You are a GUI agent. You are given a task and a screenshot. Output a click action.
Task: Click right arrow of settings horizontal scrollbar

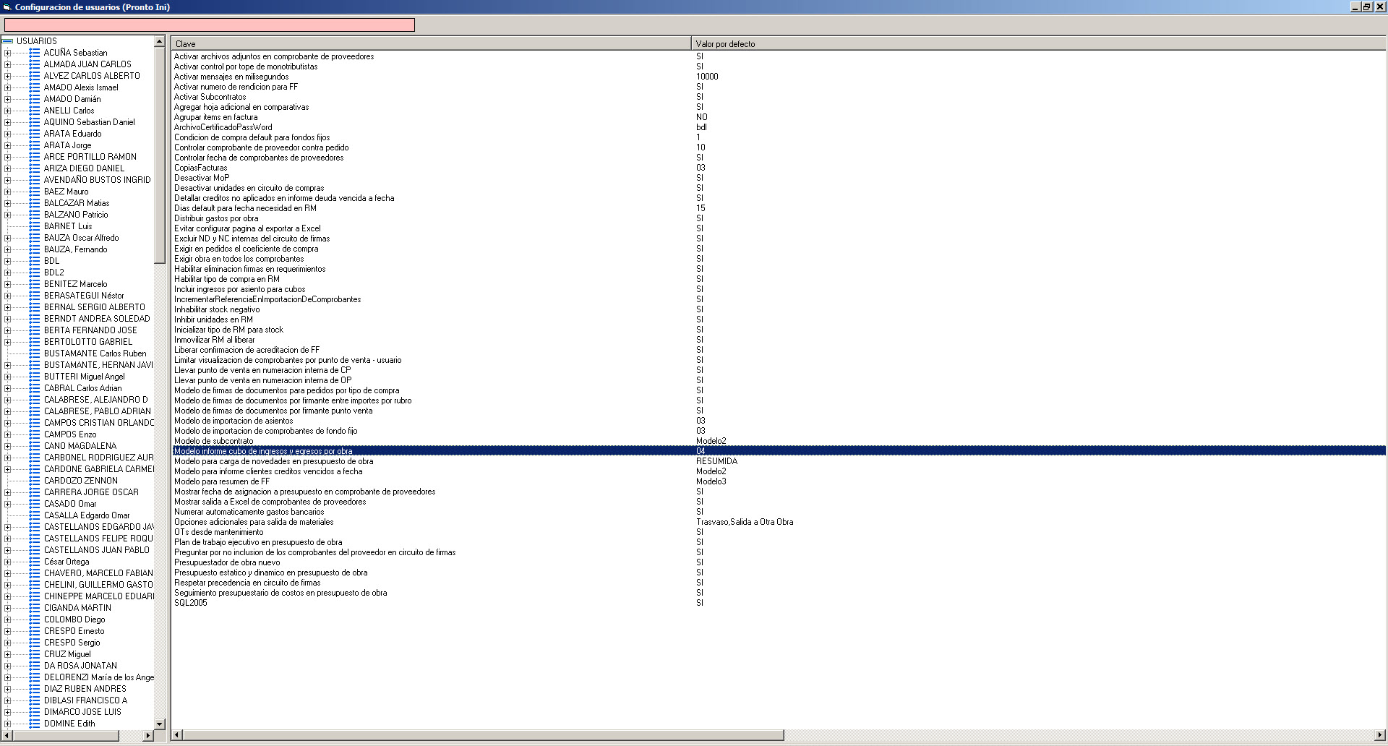(1380, 735)
